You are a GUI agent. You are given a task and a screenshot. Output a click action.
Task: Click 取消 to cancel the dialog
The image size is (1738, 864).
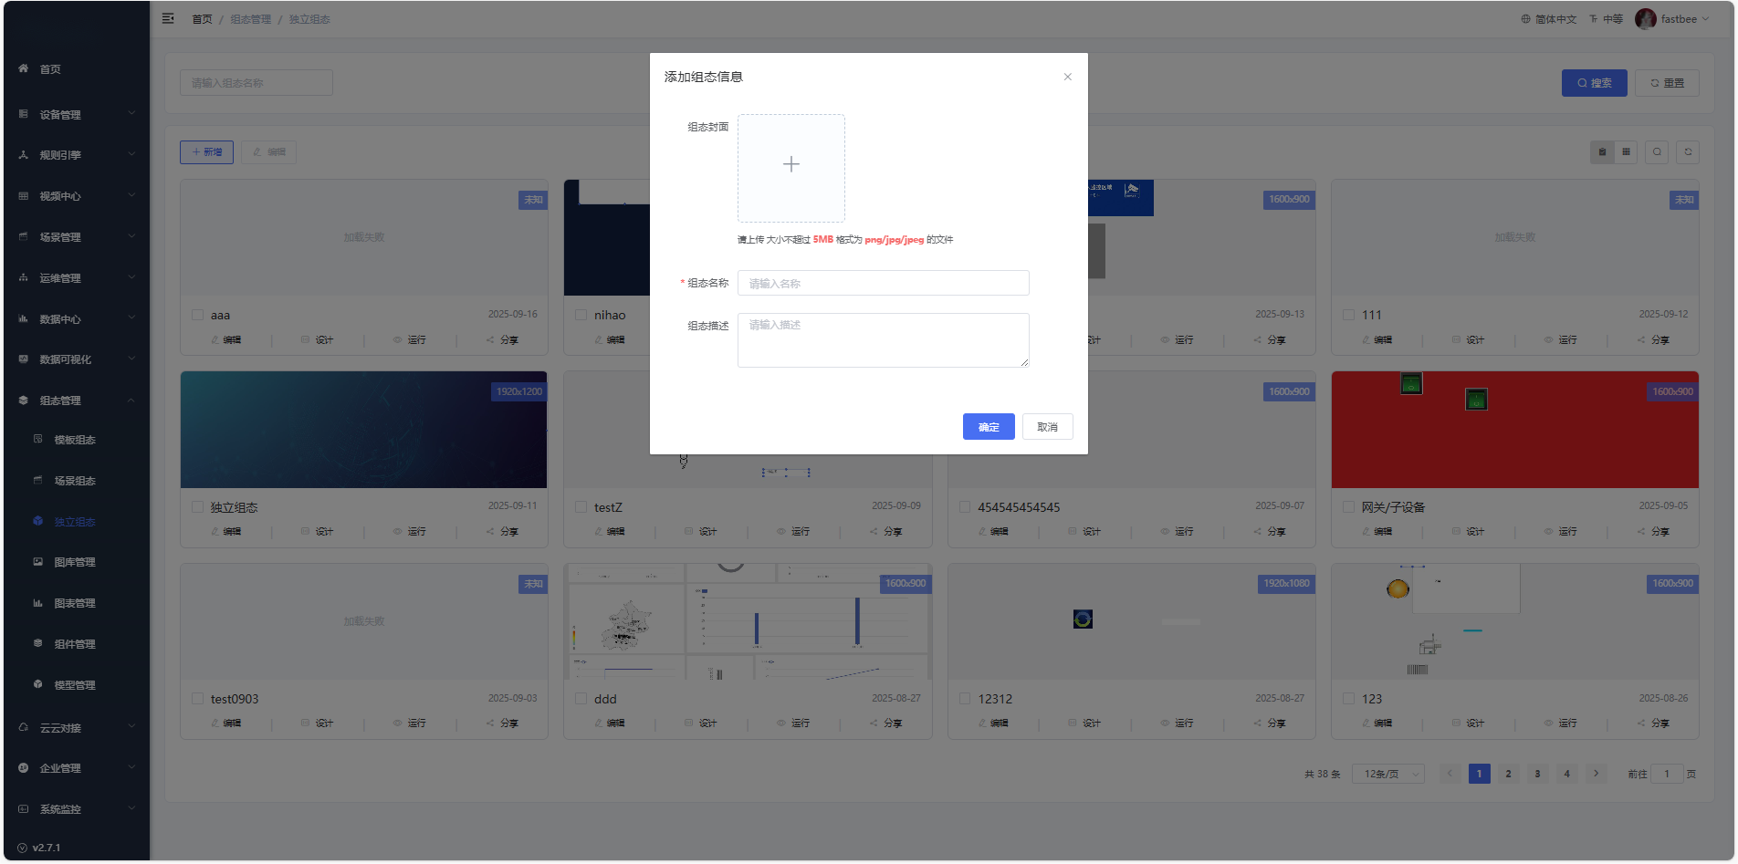pyautogui.click(x=1047, y=427)
